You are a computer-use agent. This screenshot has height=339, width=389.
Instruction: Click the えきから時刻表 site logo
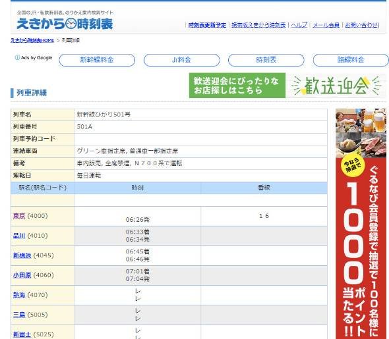click(65, 24)
